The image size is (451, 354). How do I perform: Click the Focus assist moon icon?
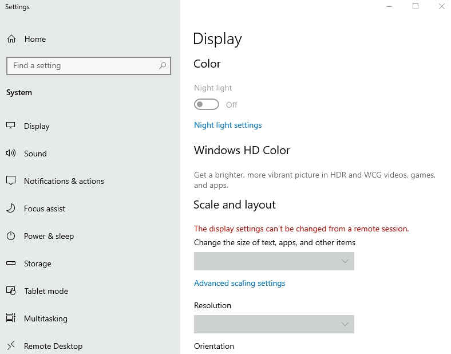click(11, 209)
